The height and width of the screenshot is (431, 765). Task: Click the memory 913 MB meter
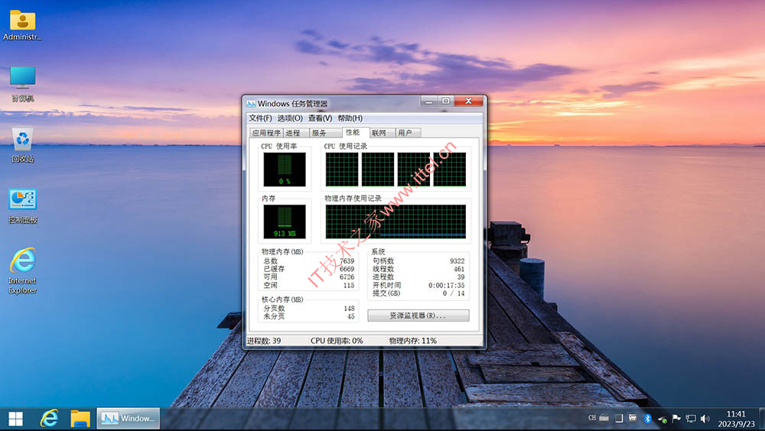[285, 222]
